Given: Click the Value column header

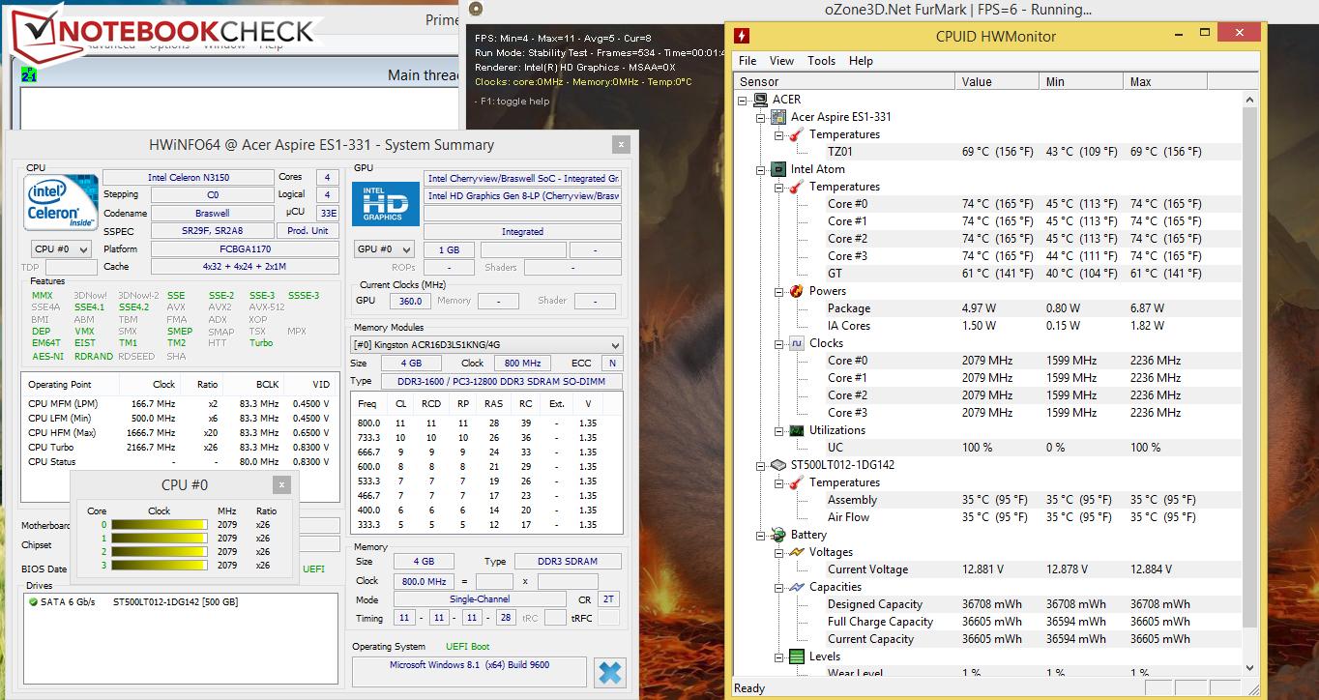Looking at the screenshot, I should [997, 81].
